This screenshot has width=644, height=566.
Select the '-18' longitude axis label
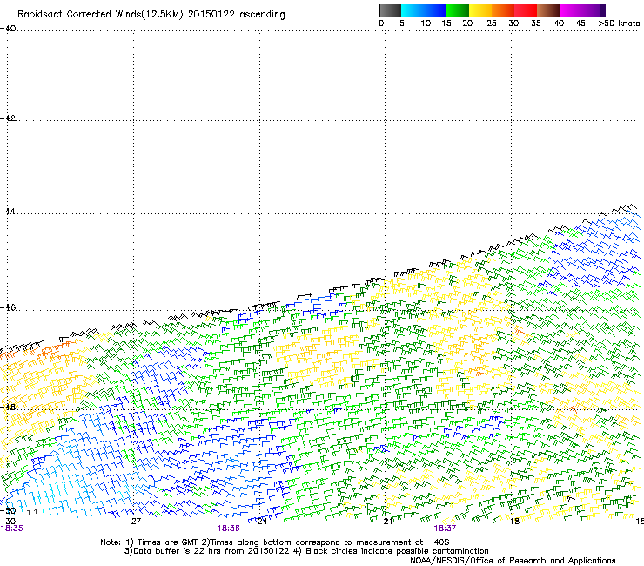tap(512, 522)
